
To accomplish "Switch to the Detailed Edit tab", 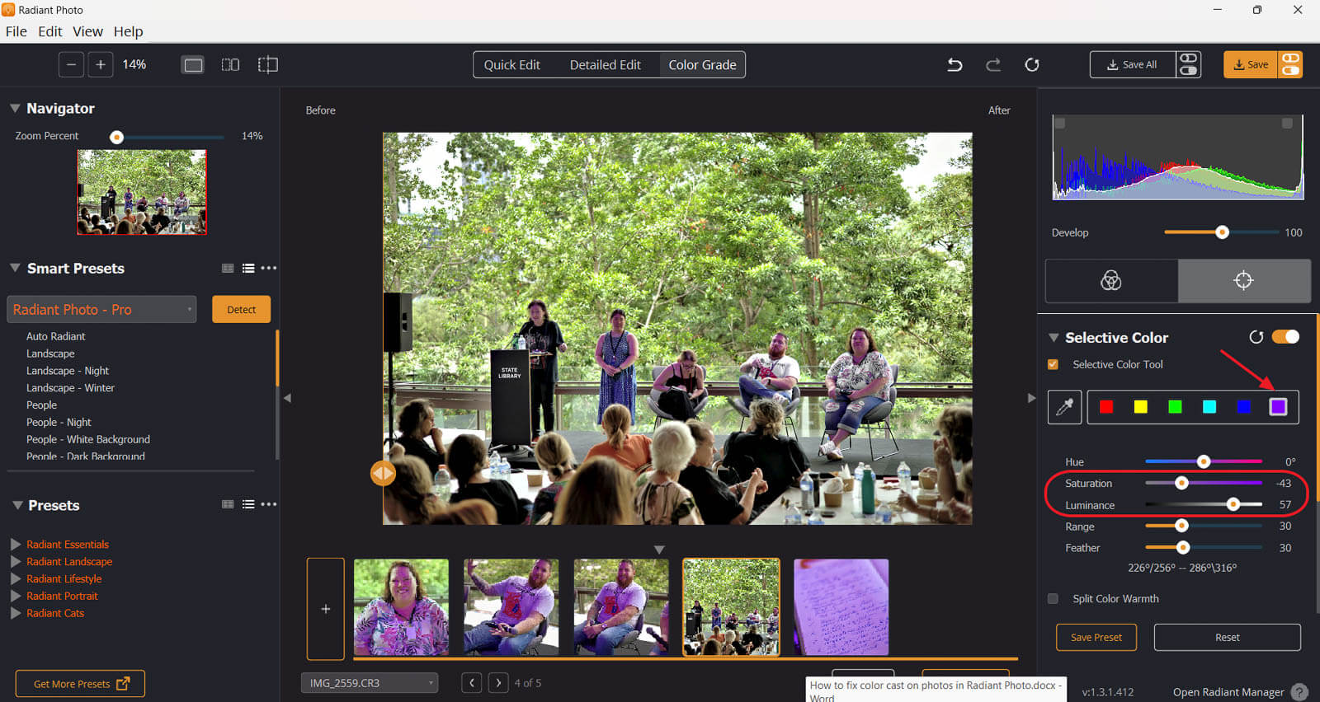I will 605,65.
